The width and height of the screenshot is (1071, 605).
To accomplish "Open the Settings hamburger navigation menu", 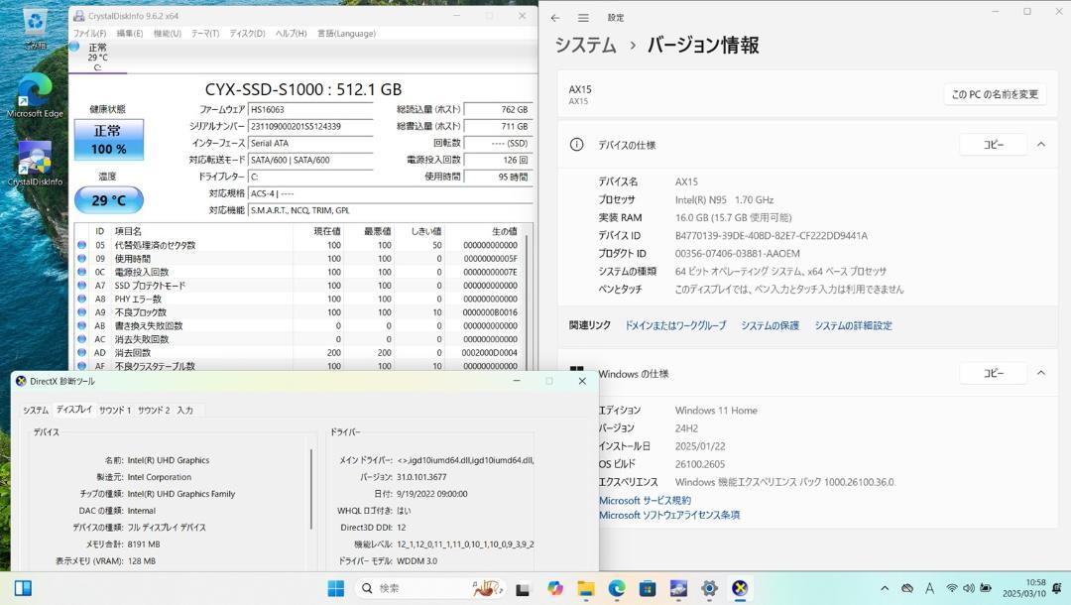I will [x=583, y=18].
